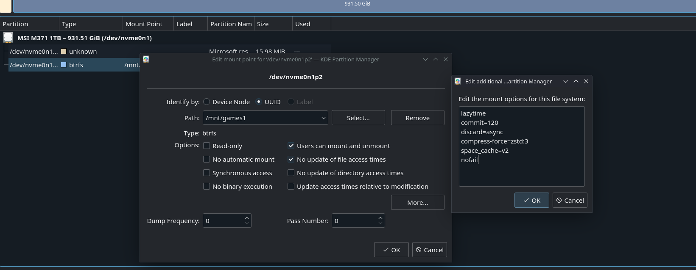696x270 pixels.
Task: Click the app icon in Edit additional options titlebar
Action: pyautogui.click(x=458, y=81)
